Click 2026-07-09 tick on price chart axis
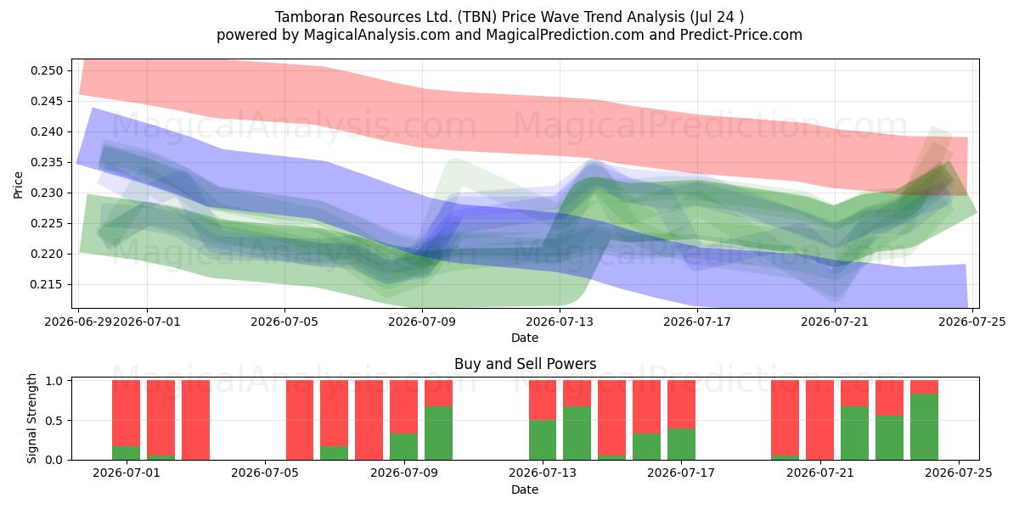The width and height of the screenshot is (1019, 509). click(422, 322)
